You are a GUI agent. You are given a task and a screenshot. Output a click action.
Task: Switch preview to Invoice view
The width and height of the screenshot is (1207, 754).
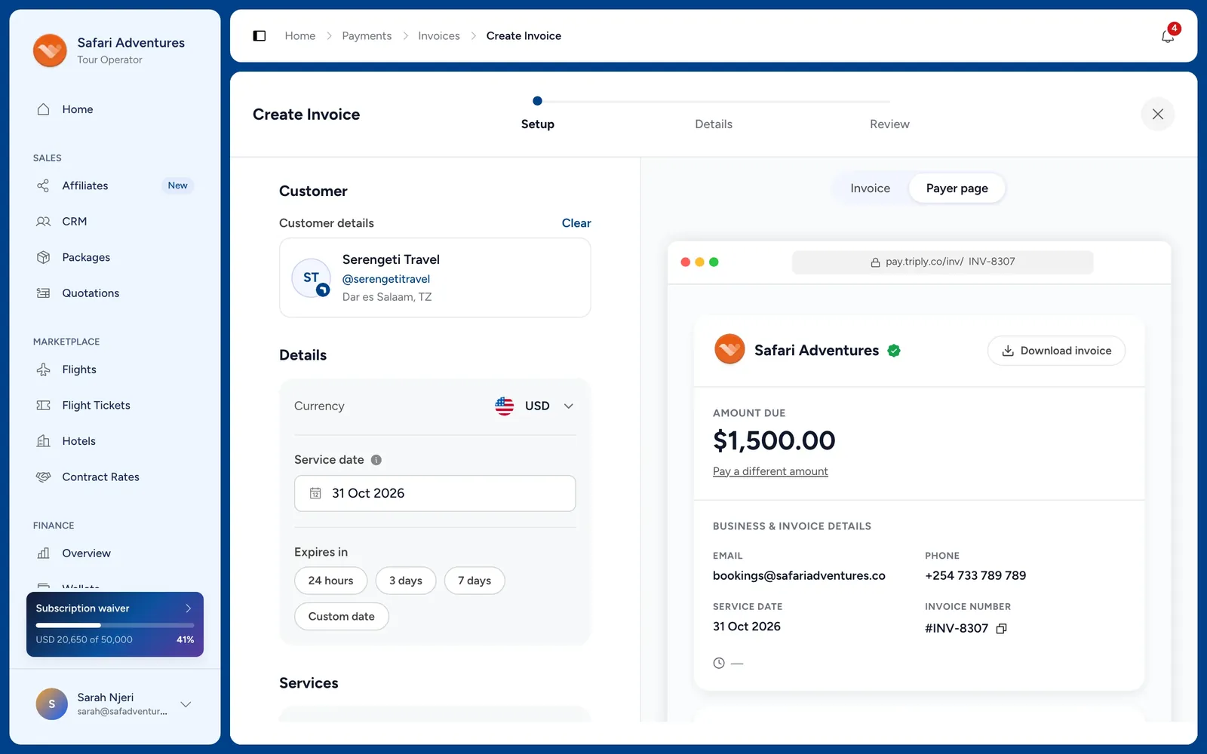[871, 188]
